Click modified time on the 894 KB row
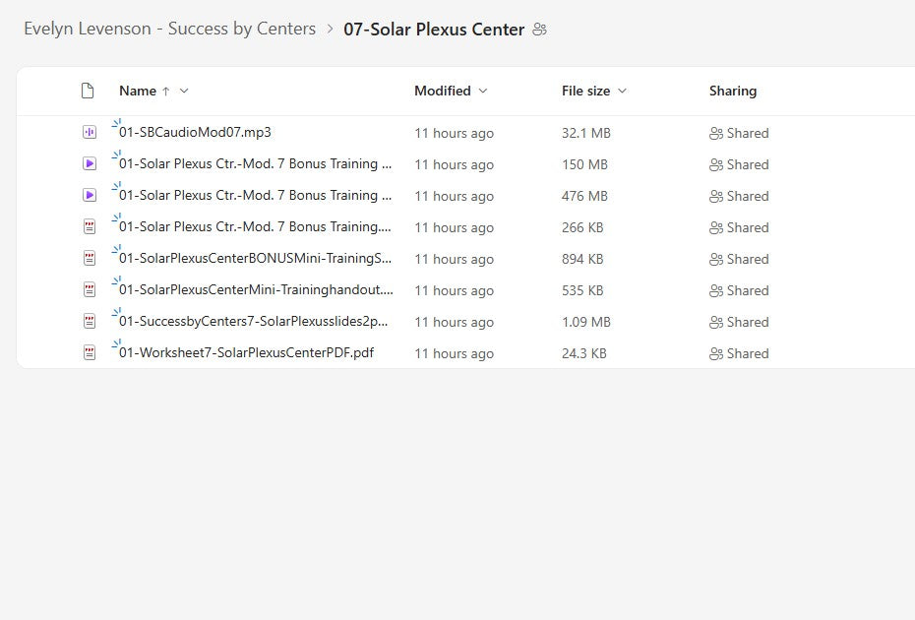 (454, 259)
